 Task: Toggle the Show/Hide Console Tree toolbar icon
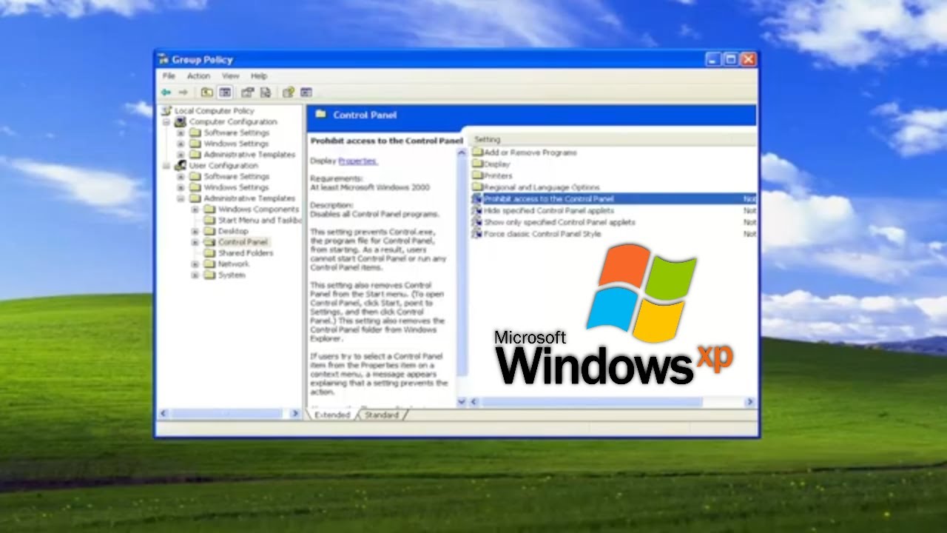(x=225, y=93)
